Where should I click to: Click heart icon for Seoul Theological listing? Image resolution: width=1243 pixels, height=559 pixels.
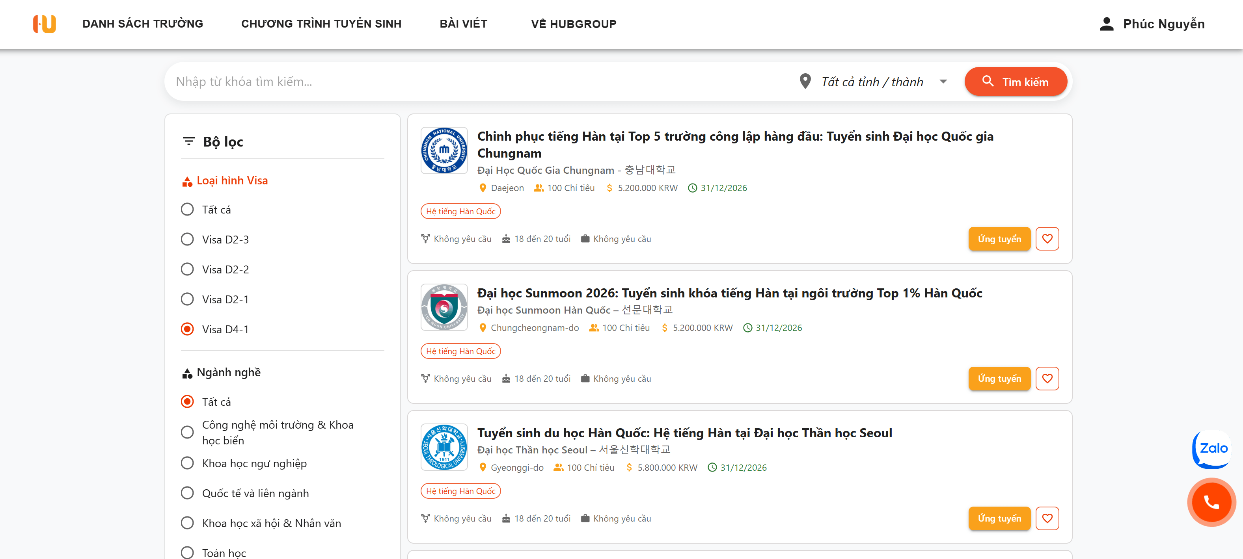[1047, 518]
